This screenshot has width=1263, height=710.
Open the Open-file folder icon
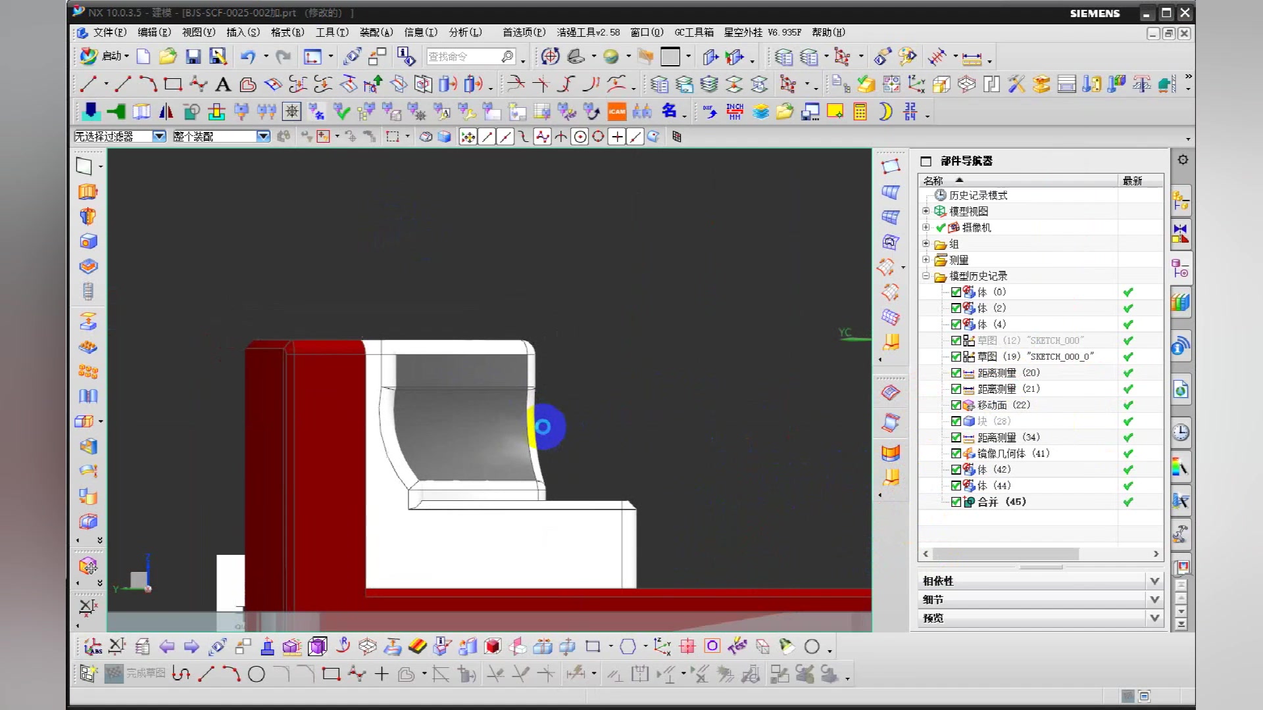tap(168, 57)
